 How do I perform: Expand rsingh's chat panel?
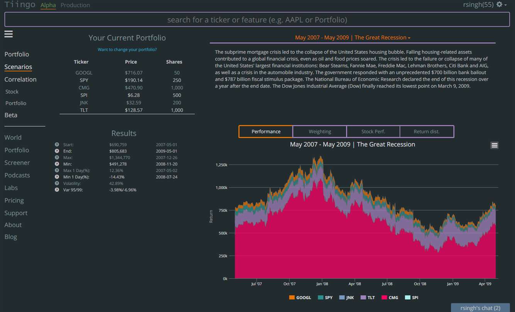[480, 308]
